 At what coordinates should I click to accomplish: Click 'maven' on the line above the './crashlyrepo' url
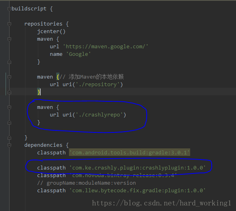[x=45, y=107]
